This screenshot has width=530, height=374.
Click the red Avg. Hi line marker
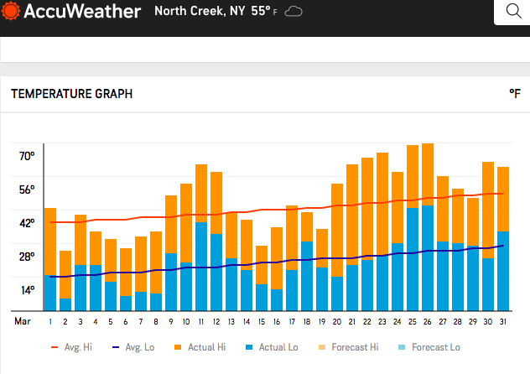pos(58,347)
